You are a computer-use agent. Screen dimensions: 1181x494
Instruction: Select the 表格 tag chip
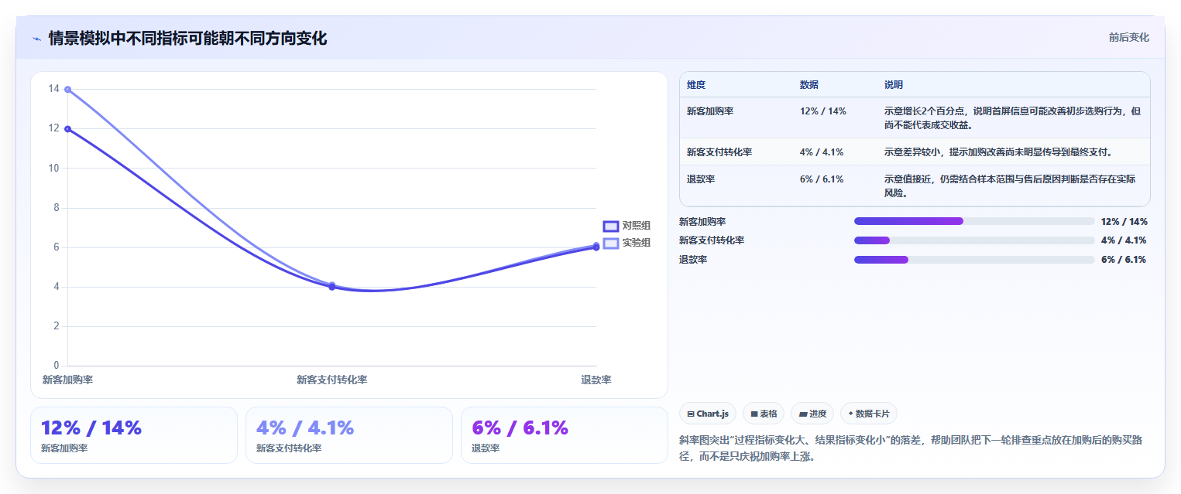764,414
